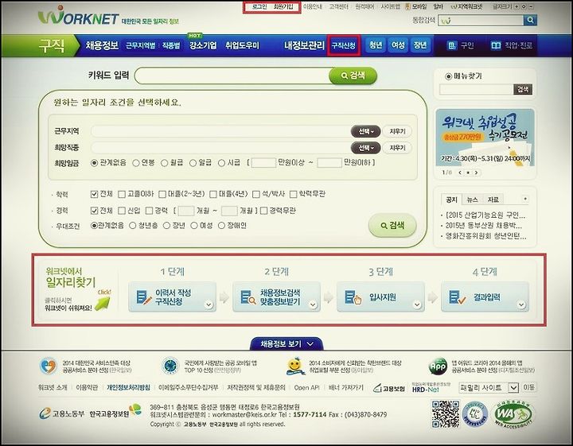Open 채용정보 menu
Image resolution: width=573 pixels, height=446 pixels.
pyautogui.click(x=102, y=45)
